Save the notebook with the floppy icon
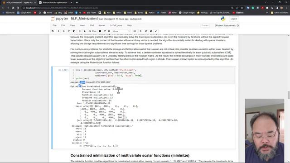The image size is (290, 163). pyautogui.click(x=53, y=31)
